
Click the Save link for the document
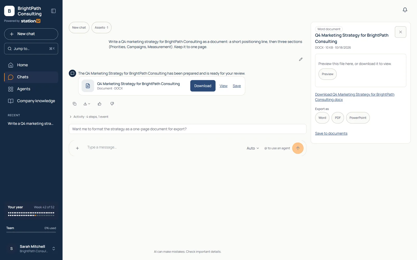tap(237, 86)
